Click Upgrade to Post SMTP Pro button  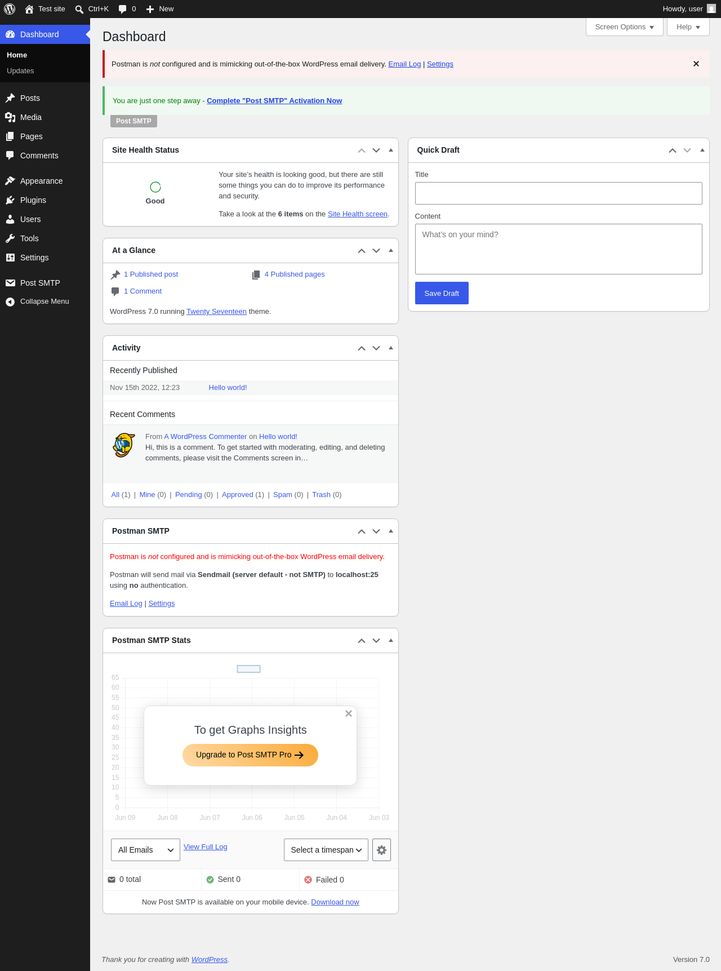[250, 755]
